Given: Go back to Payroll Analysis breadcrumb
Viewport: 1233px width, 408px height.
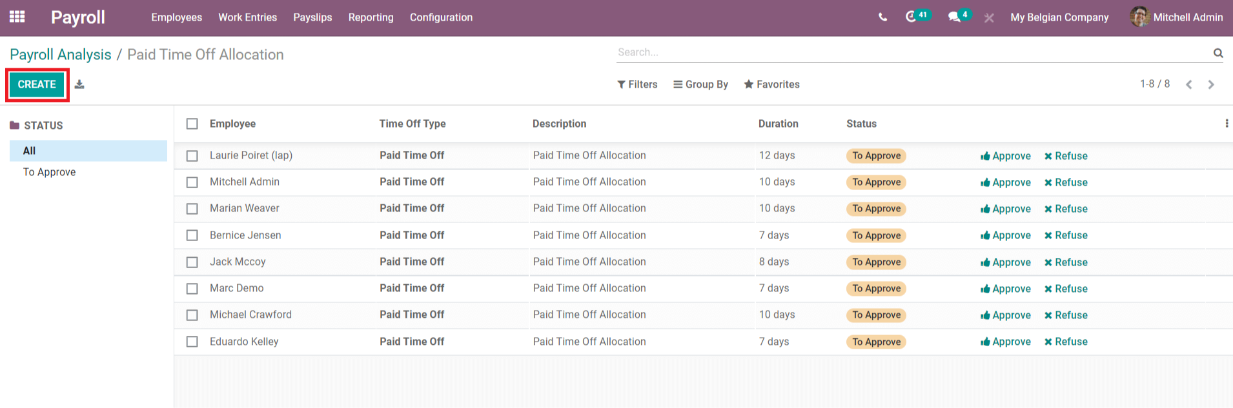Looking at the screenshot, I should (x=61, y=55).
